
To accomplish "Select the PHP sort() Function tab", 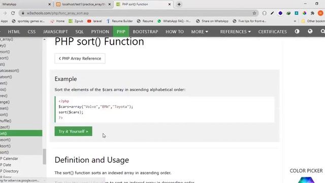I will [143, 4].
